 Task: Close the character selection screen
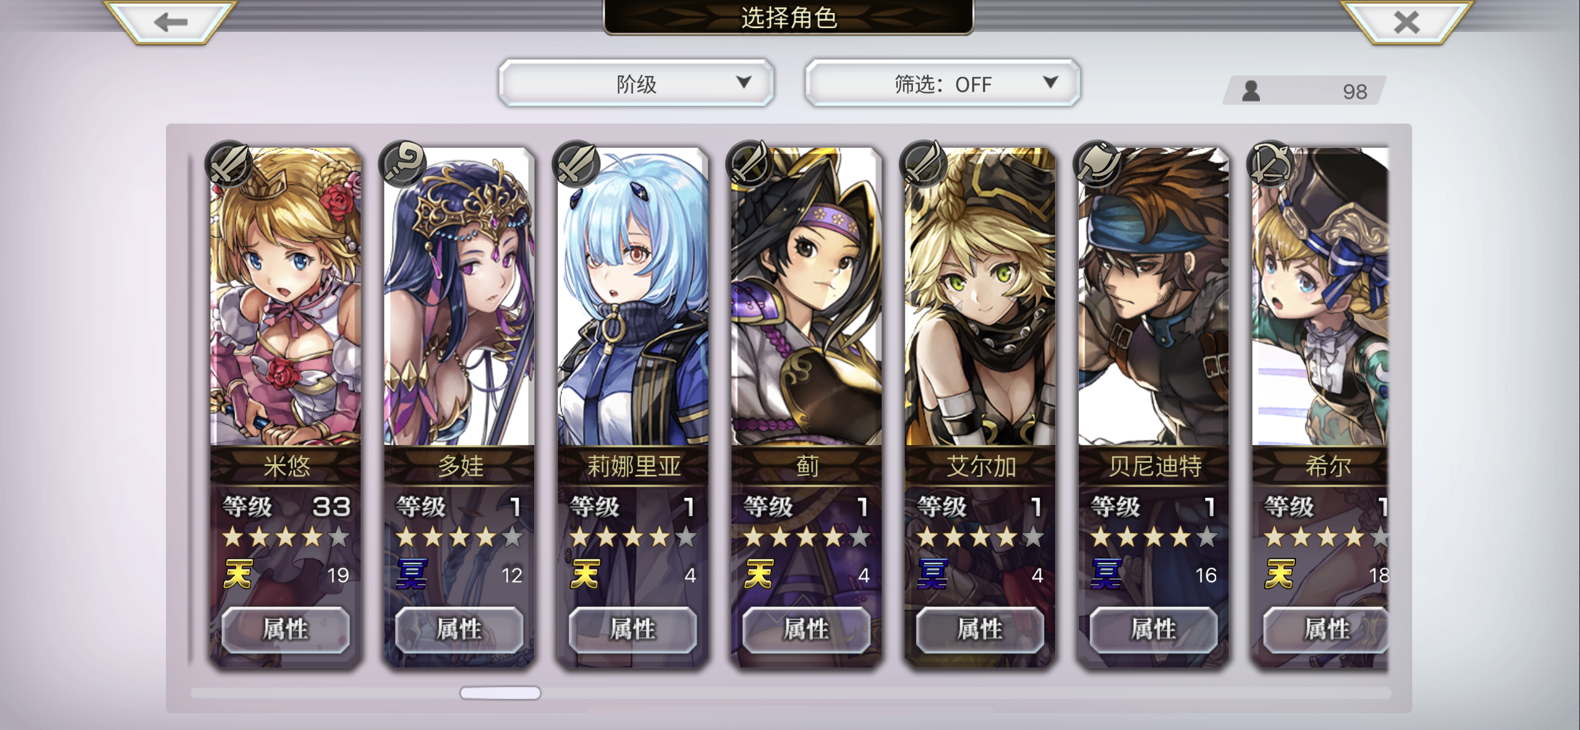[x=1406, y=22]
